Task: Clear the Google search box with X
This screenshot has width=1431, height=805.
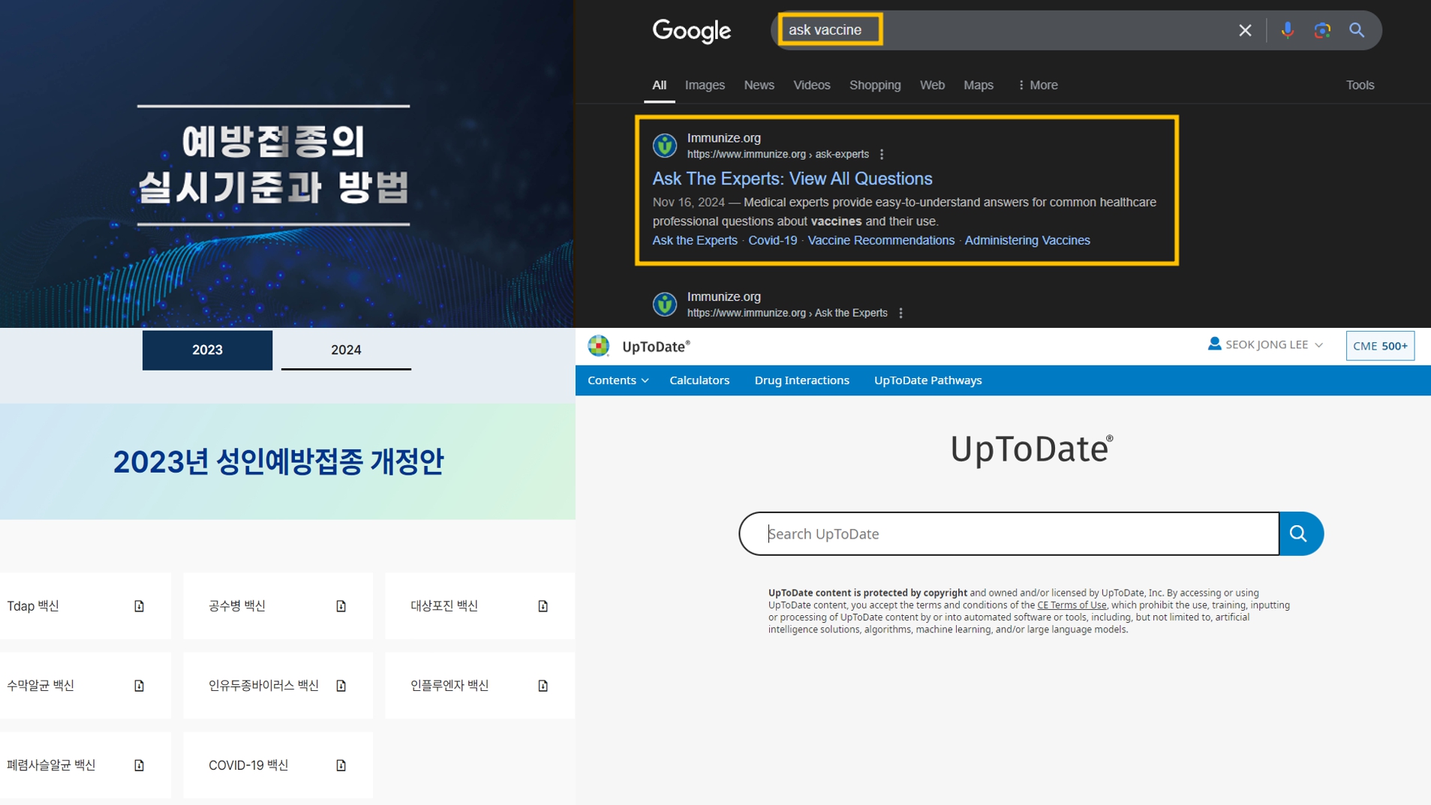Action: [x=1245, y=30]
